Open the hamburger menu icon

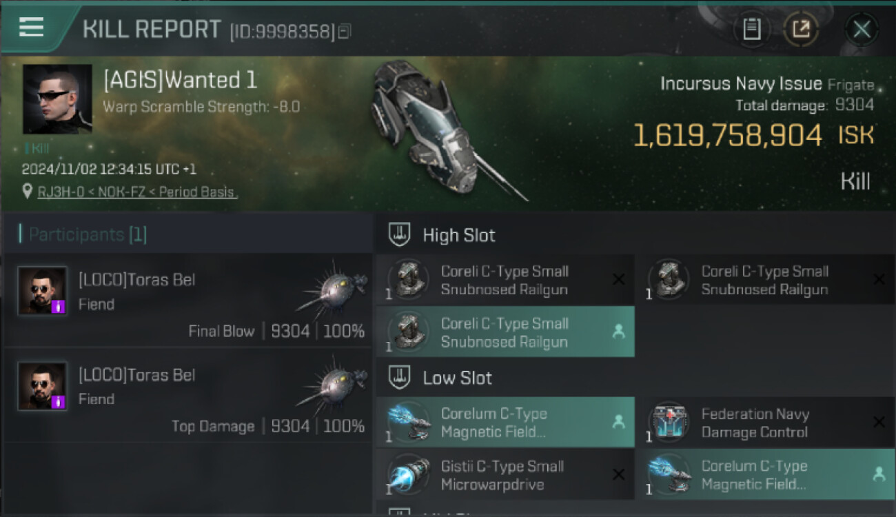pyautogui.click(x=31, y=28)
